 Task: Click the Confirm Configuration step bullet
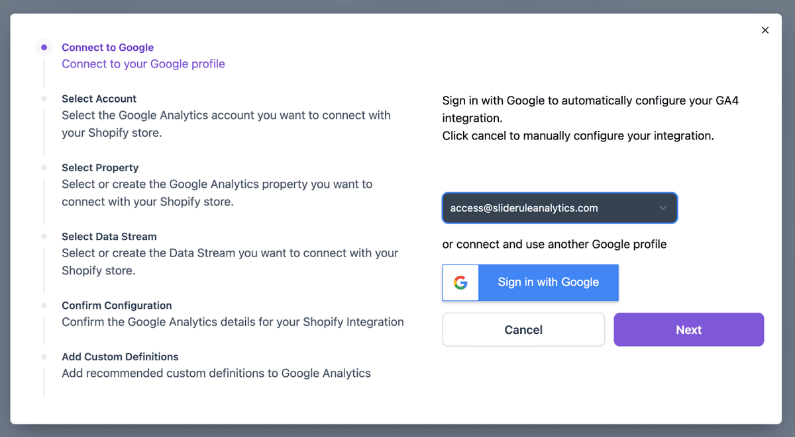click(x=44, y=305)
